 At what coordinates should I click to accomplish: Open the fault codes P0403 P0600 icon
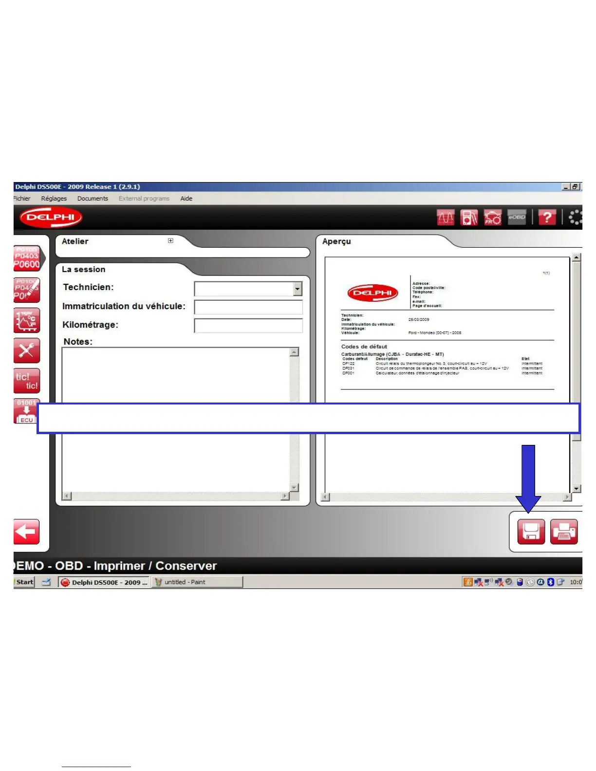tap(27, 258)
